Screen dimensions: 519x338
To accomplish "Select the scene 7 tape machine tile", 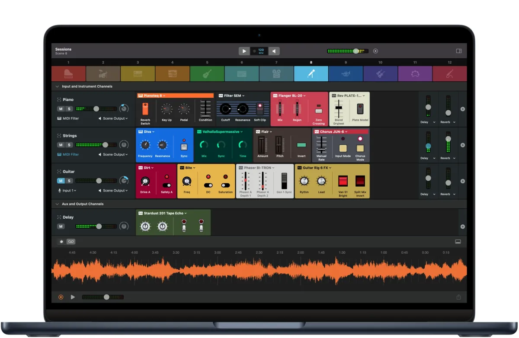I will pyautogui.click(x=276, y=73).
